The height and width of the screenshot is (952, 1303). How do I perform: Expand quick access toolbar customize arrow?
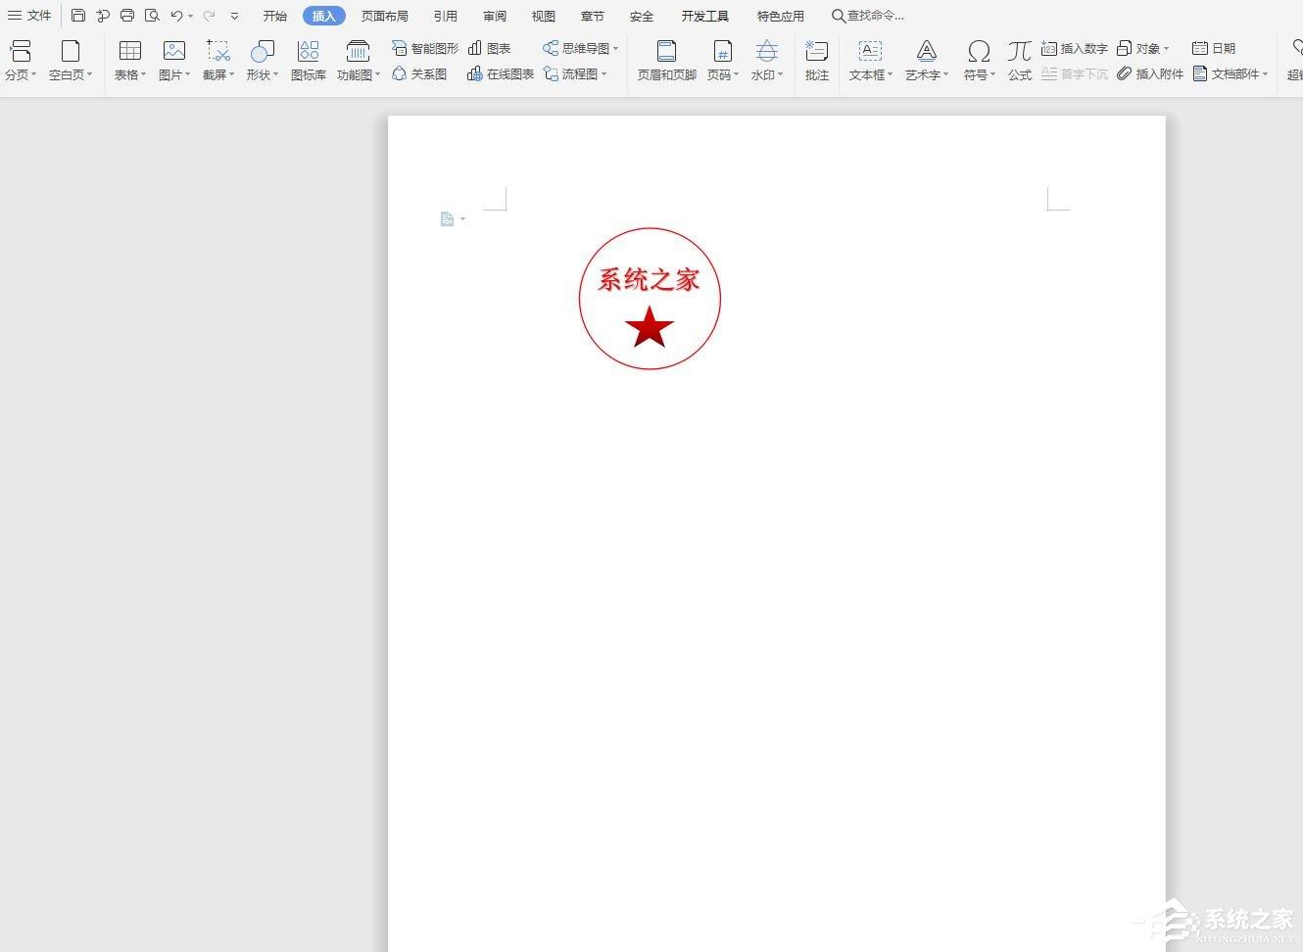click(x=234, y=17)
